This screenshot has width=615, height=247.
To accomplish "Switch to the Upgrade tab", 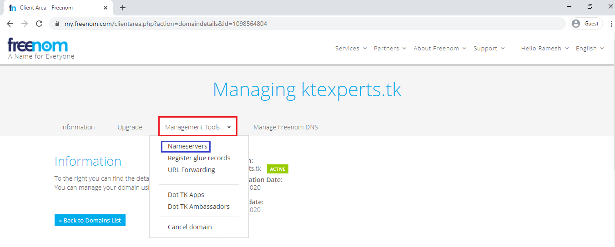I will (x=130, y=127).
